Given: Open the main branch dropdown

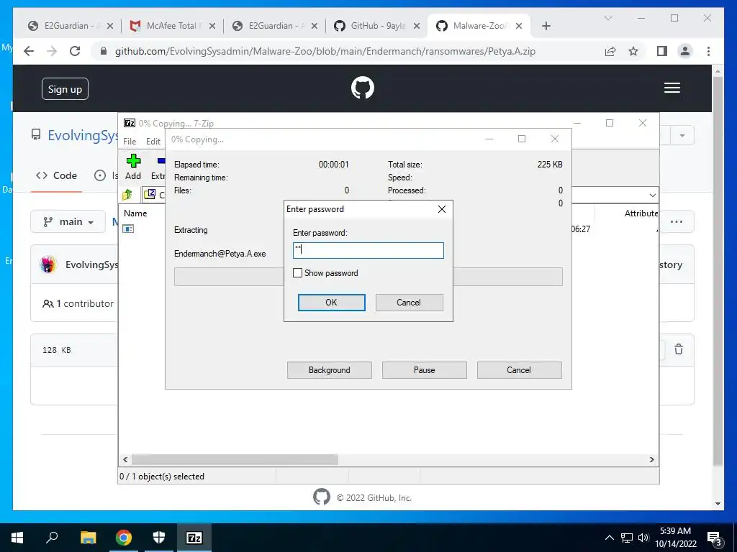Looking at the screenshot, I should point(68,221).
